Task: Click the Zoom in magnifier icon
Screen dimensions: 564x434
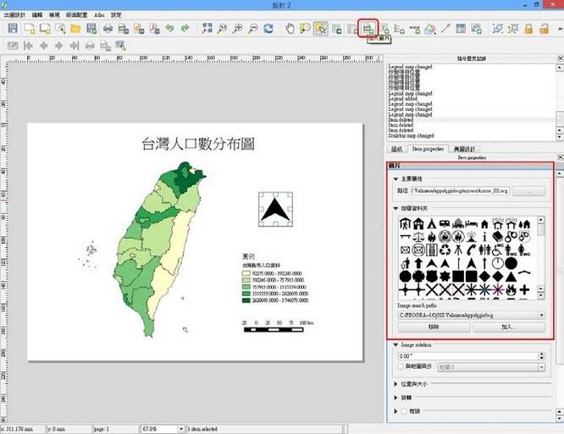Action: [x=237, y=29]
